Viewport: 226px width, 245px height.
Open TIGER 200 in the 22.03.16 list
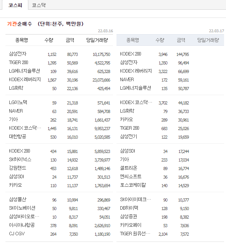18,63
